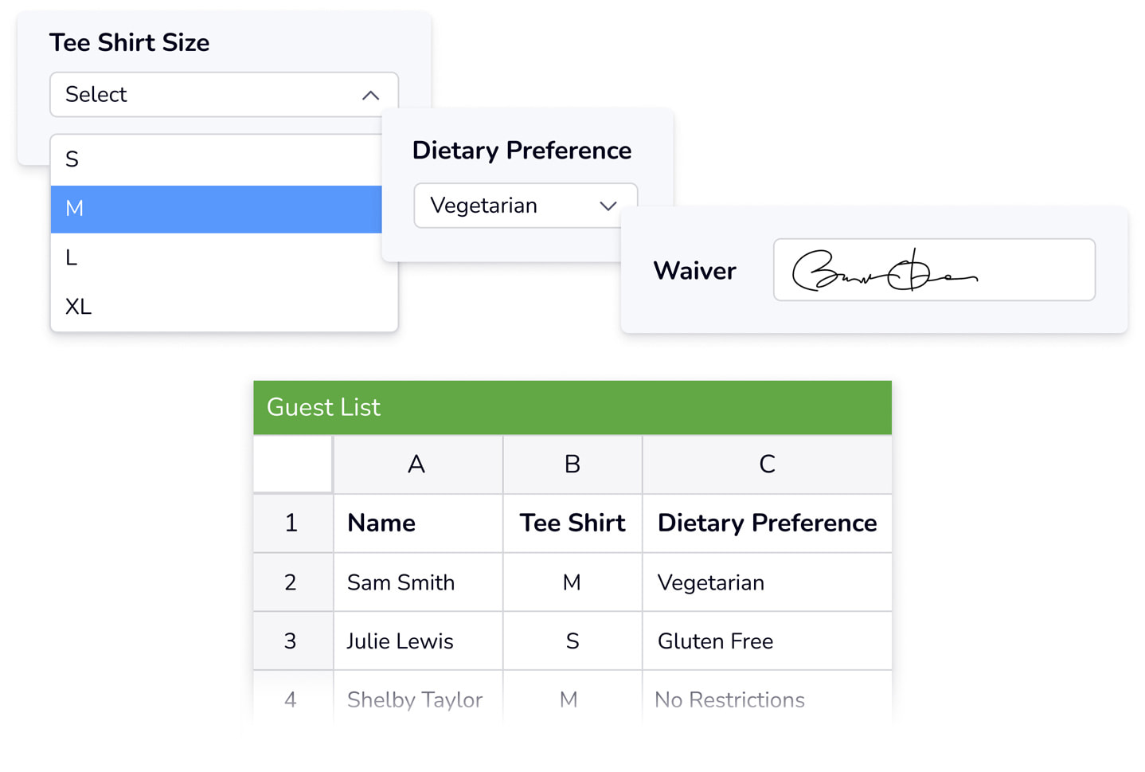This screenshot has width=1145, height=772.
Task: Pick size L in the dropdown list
Action: [224, 258]
